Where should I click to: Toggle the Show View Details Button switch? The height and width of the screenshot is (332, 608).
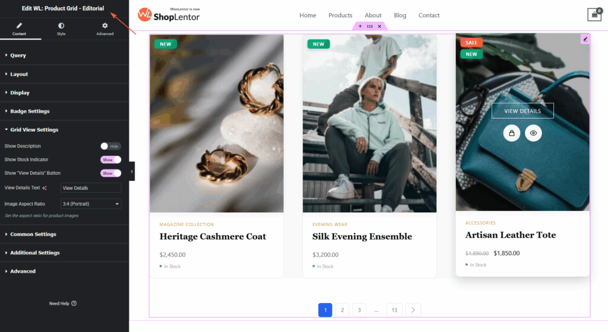pos(110,173)
